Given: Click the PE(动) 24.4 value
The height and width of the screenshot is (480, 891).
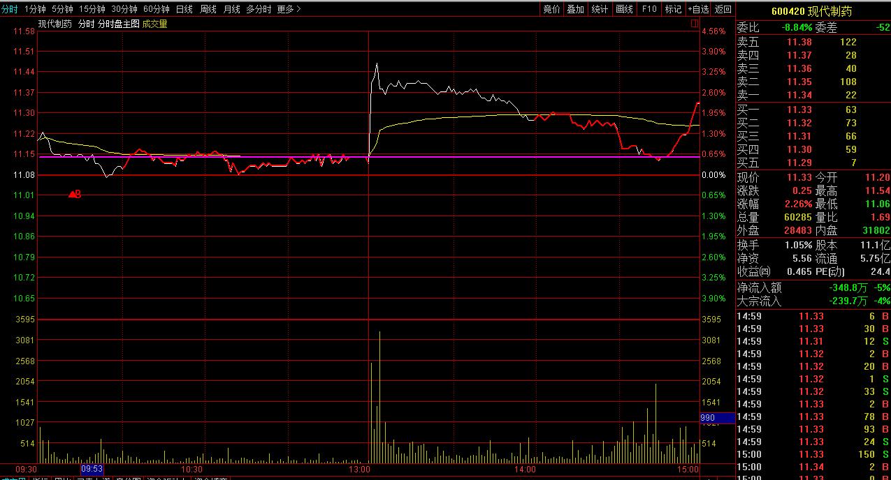Looking at the screenshot, I should 880,271.
